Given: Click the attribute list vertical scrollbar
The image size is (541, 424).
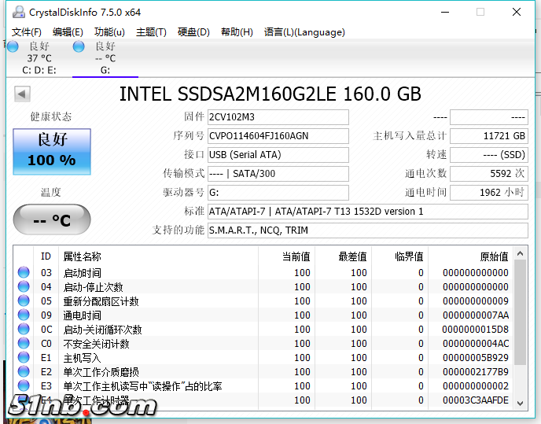Looking at the screenshot, I should (x=520, y=330).
